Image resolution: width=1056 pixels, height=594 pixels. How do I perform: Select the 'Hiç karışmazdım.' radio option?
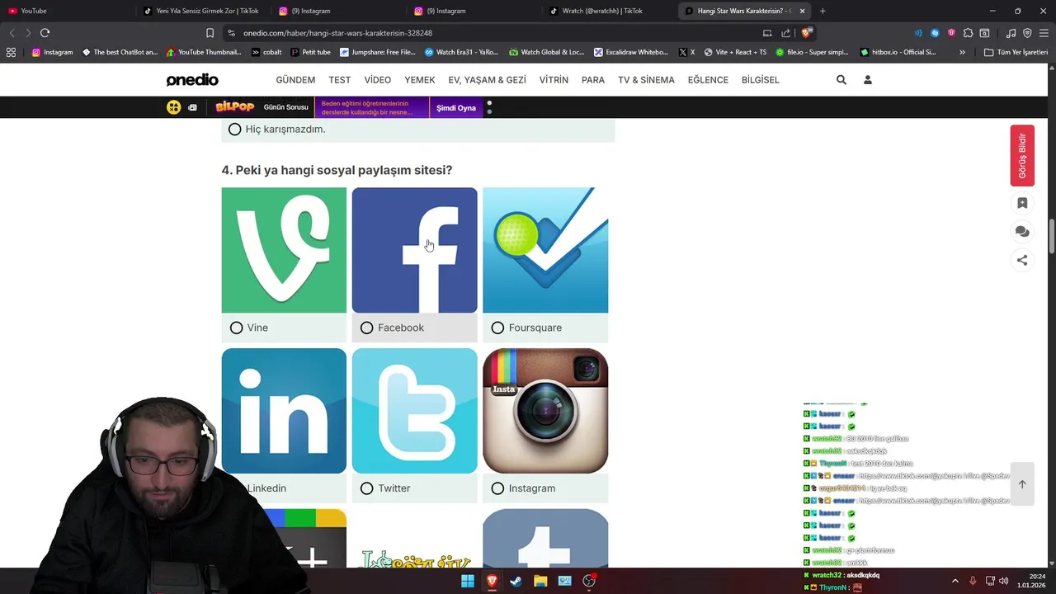pos(234,130)
